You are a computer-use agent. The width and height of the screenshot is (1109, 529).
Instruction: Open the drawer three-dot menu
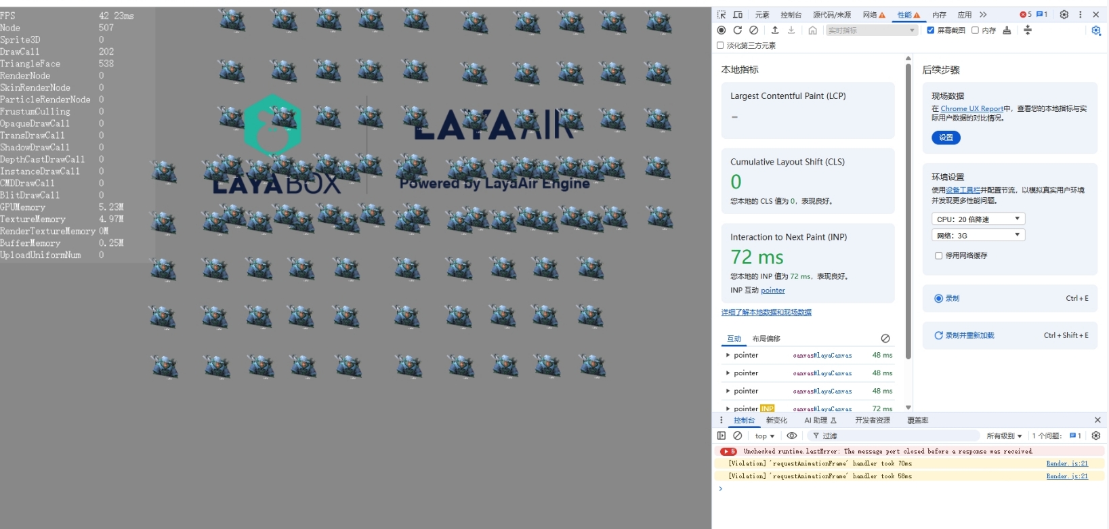(x=721, y=420)
